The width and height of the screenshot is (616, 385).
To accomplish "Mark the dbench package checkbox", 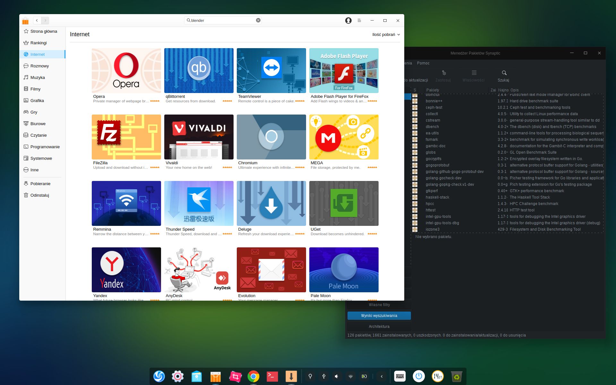I will tap(415, 127).
